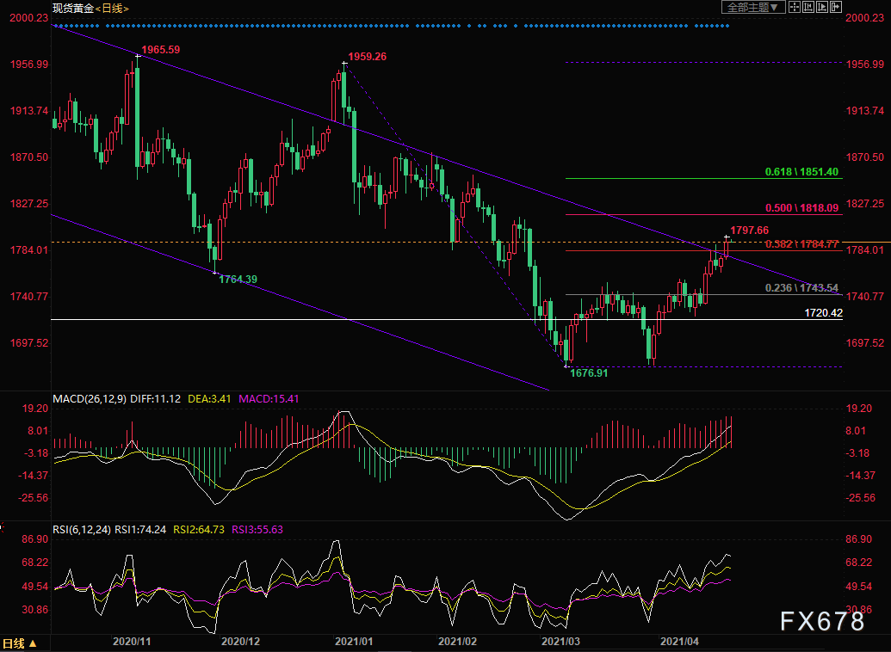Viewport: 891px width, 652px height.
Task: Click the 1676.91 low price marker
Action: click(x=589, y=373)
